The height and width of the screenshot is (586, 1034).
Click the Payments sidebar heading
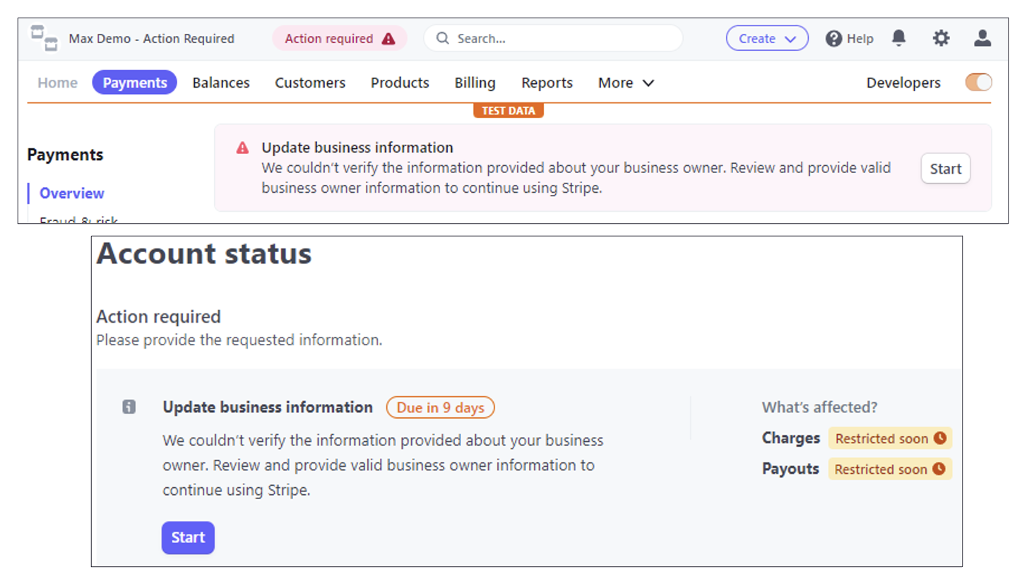pos(65,155)
